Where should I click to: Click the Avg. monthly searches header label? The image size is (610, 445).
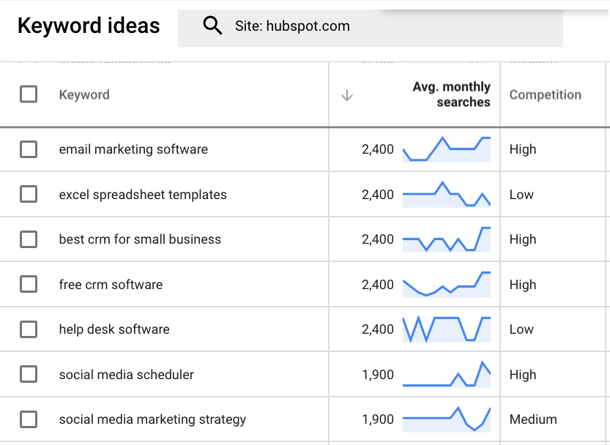pyautogui.click(x=451, y=94)
